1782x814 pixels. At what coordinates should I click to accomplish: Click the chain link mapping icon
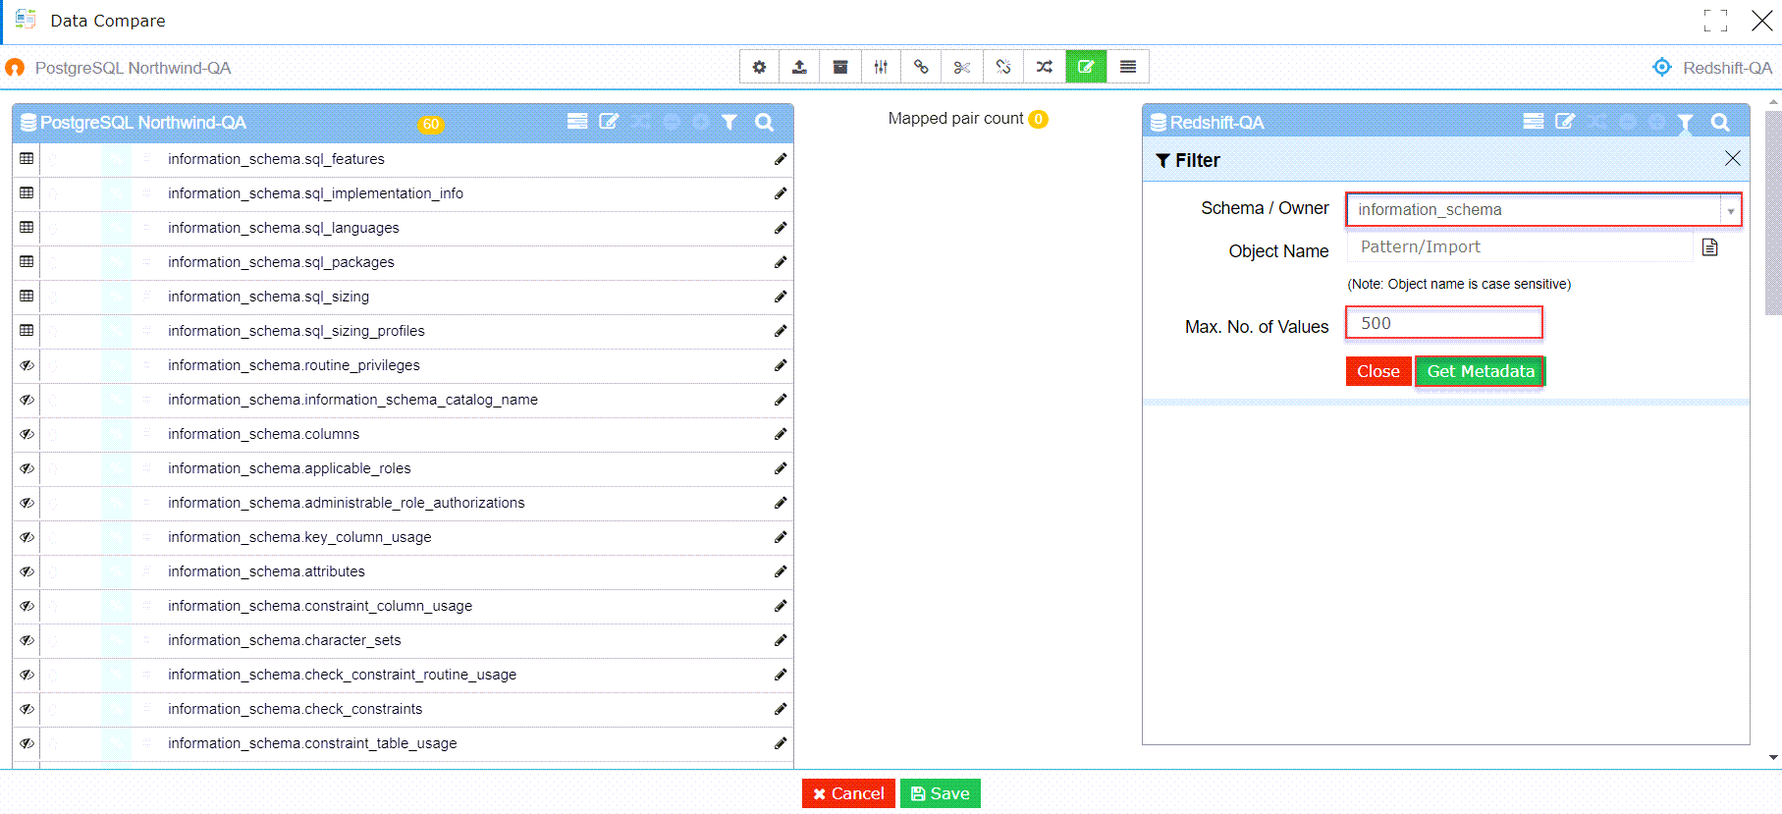pyautogui.click(x=921, y=67)
